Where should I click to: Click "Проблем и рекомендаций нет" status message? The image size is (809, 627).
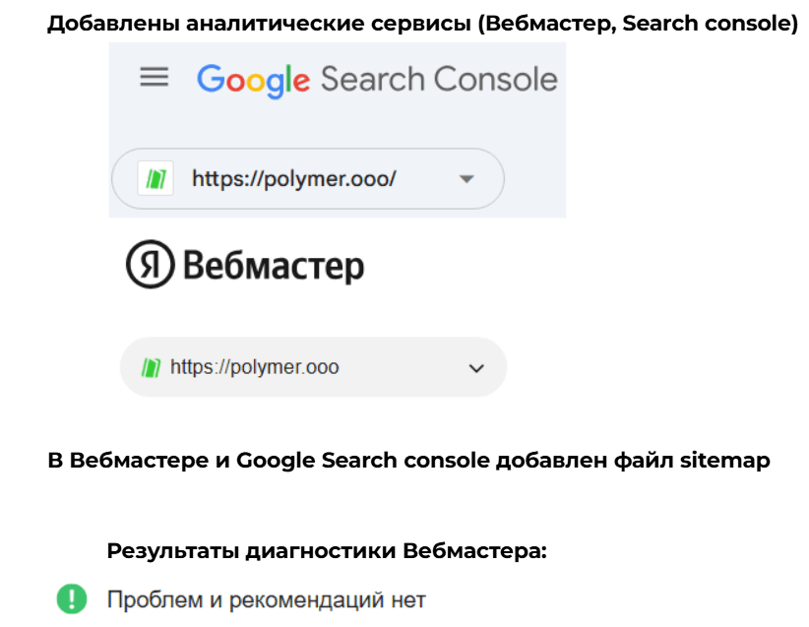click(266, 598)
